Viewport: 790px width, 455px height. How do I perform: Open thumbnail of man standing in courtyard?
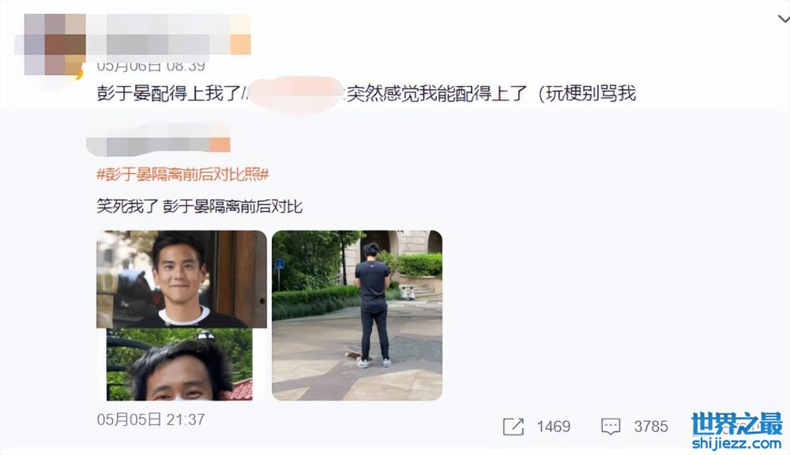[357, 315]
